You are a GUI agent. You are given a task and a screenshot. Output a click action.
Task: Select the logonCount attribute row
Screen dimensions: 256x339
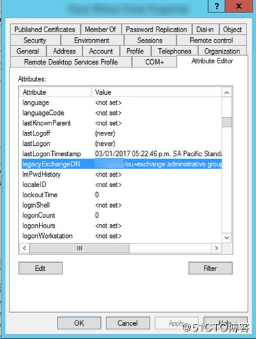click(121, 215)
